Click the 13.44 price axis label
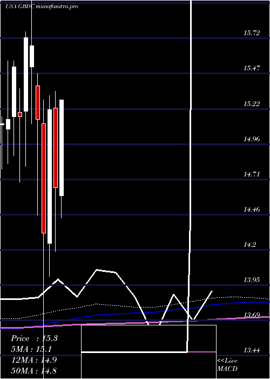 pos(252,350)
